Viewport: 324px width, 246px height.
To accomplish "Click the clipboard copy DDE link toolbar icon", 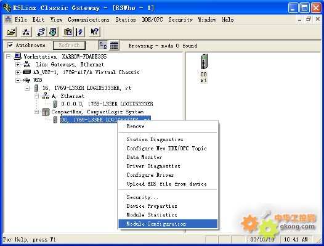I will click(68, 32).
